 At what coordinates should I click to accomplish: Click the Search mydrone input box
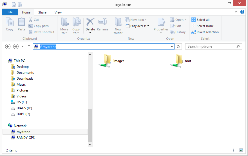pos(211,47)
